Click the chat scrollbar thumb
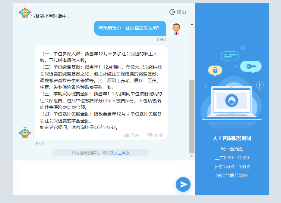Image resolution: width=281 pixels, height=203 pixels. pos(192,117)
